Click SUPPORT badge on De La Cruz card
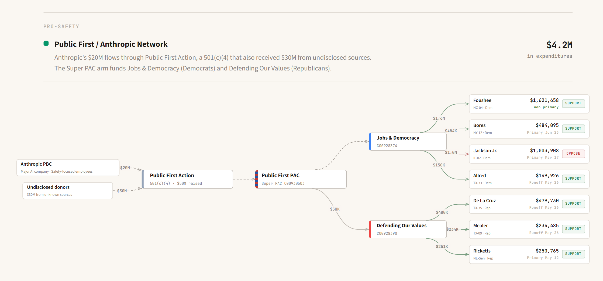This screenshot has width=603, height=281. coord(573,204)
